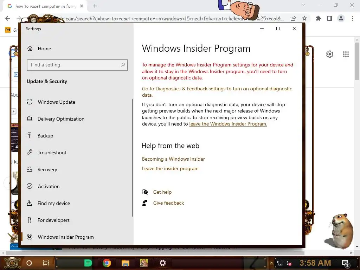The height and width of the screenshot is (270, 360).
Task: Click the Get help link
Action: (x=162, y=192)
